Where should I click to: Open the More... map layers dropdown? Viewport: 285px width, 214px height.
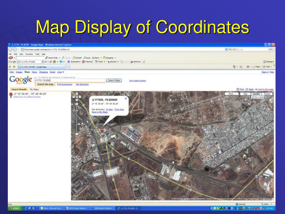232,94
